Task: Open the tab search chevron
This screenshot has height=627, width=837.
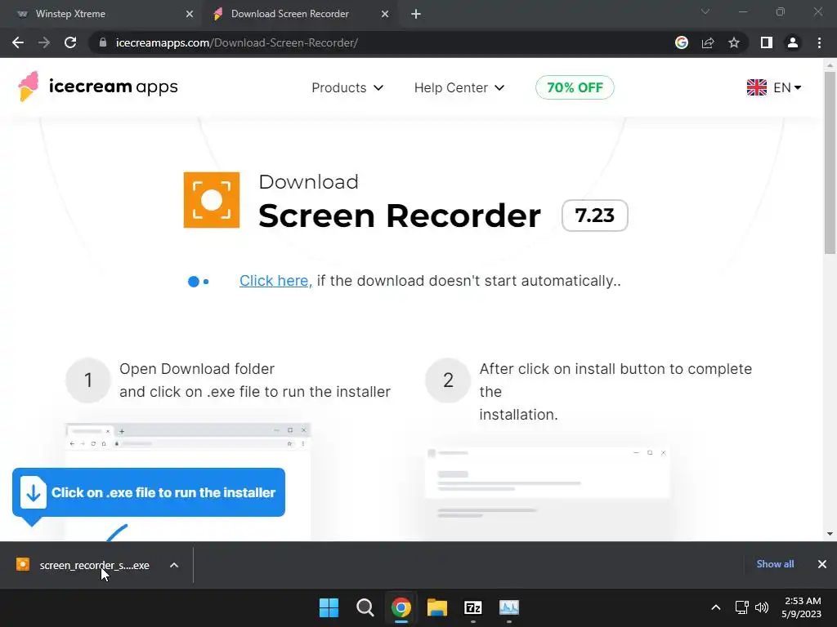Action: click(x=705, y=11)
